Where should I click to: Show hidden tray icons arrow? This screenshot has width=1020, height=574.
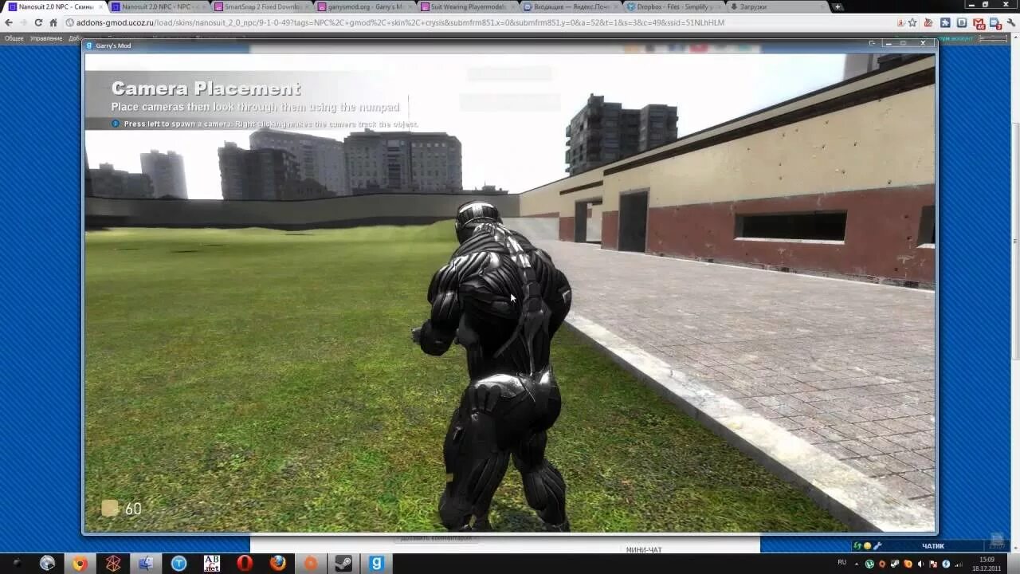click(x=858, y=563)
